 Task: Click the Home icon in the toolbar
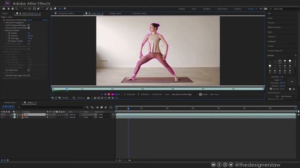(4, 9)
